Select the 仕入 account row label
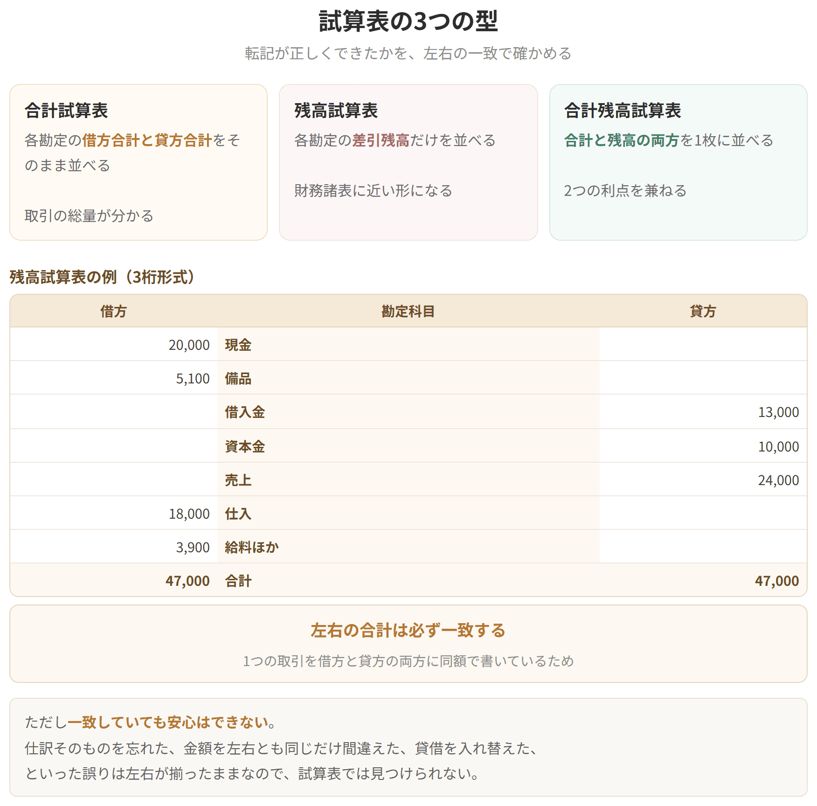 coord(238,514)
